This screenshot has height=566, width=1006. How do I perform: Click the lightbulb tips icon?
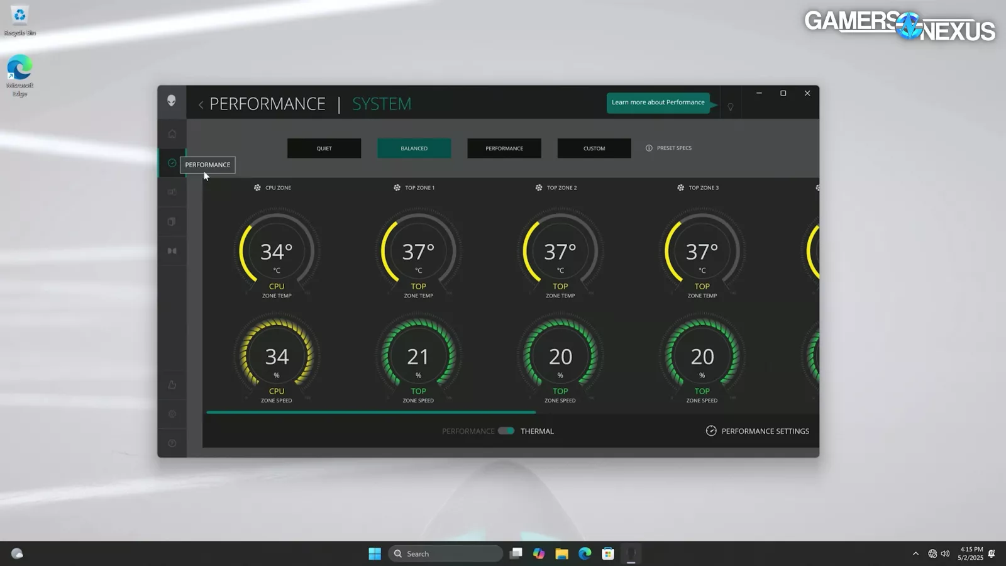731,107
